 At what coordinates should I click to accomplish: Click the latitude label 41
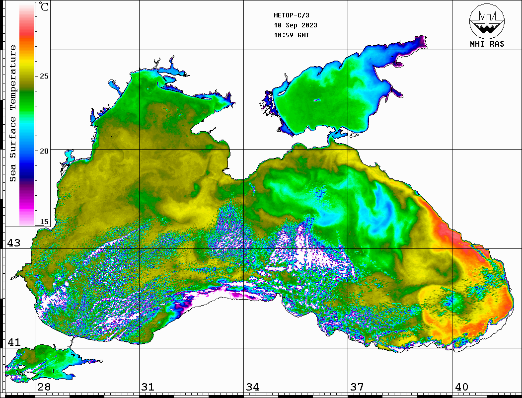[14, 342]
